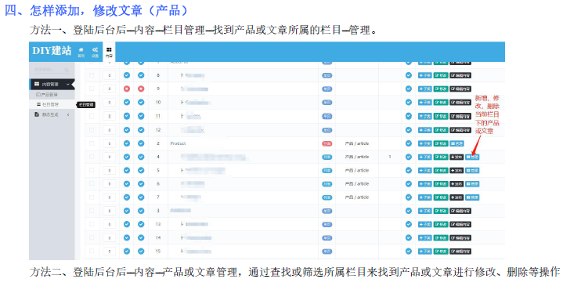The height and width of the screenshot is (286, 570).
Task: Expand the 静态生成 sidebar menu
Action: pyautogui.click(x=52, y=114)
